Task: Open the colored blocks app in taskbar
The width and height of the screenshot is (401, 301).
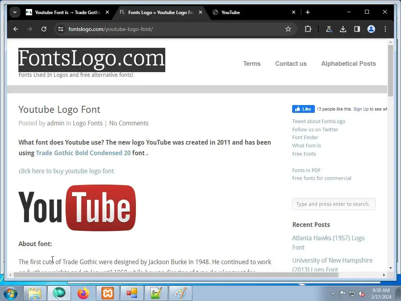Action: click(132, 293)
